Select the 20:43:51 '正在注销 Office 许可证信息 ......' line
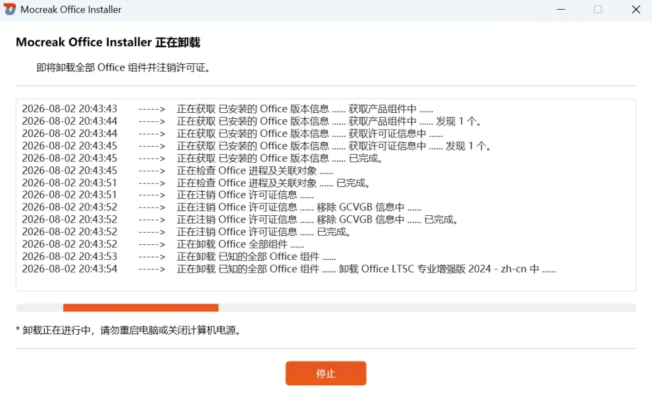Viewport: 652px width, 398px height. pyautogui.click(x=168, y=195)
